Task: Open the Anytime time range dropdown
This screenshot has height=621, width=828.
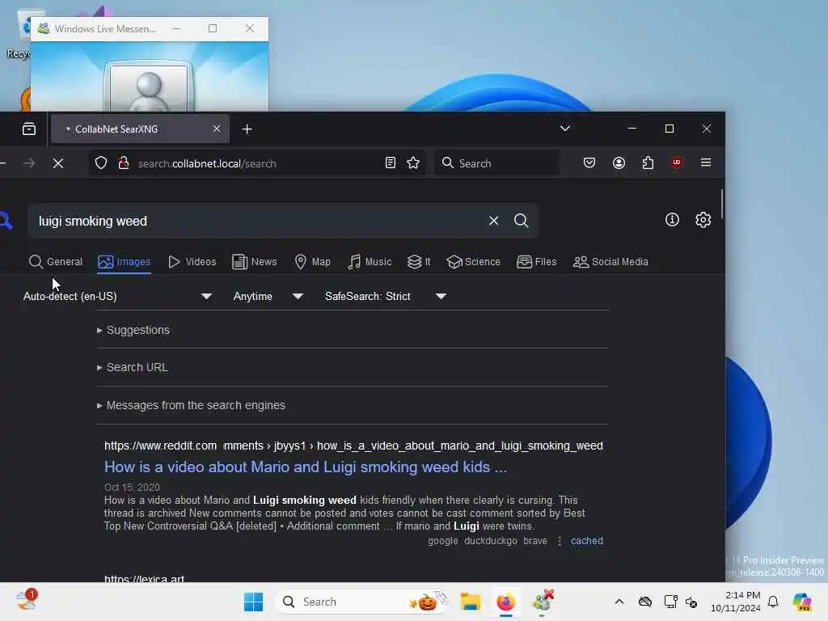Action: click(268, 296)
